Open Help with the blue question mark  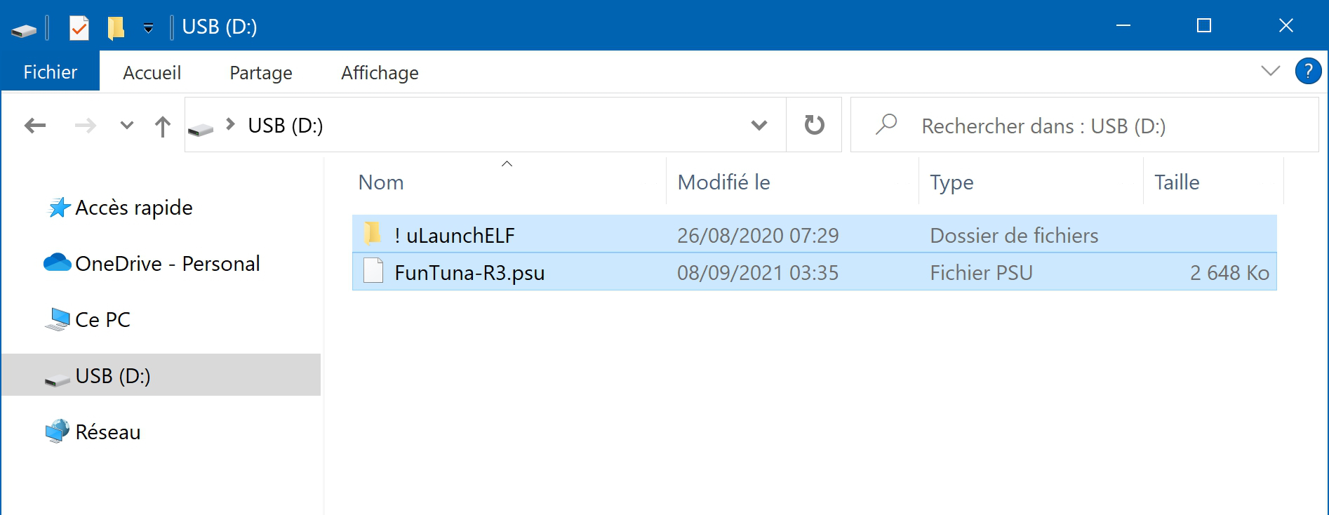[1308, 71]
